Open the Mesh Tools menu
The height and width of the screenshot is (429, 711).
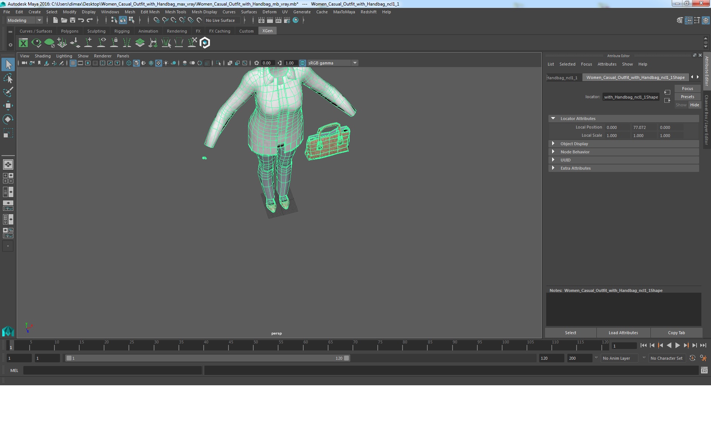176,12
